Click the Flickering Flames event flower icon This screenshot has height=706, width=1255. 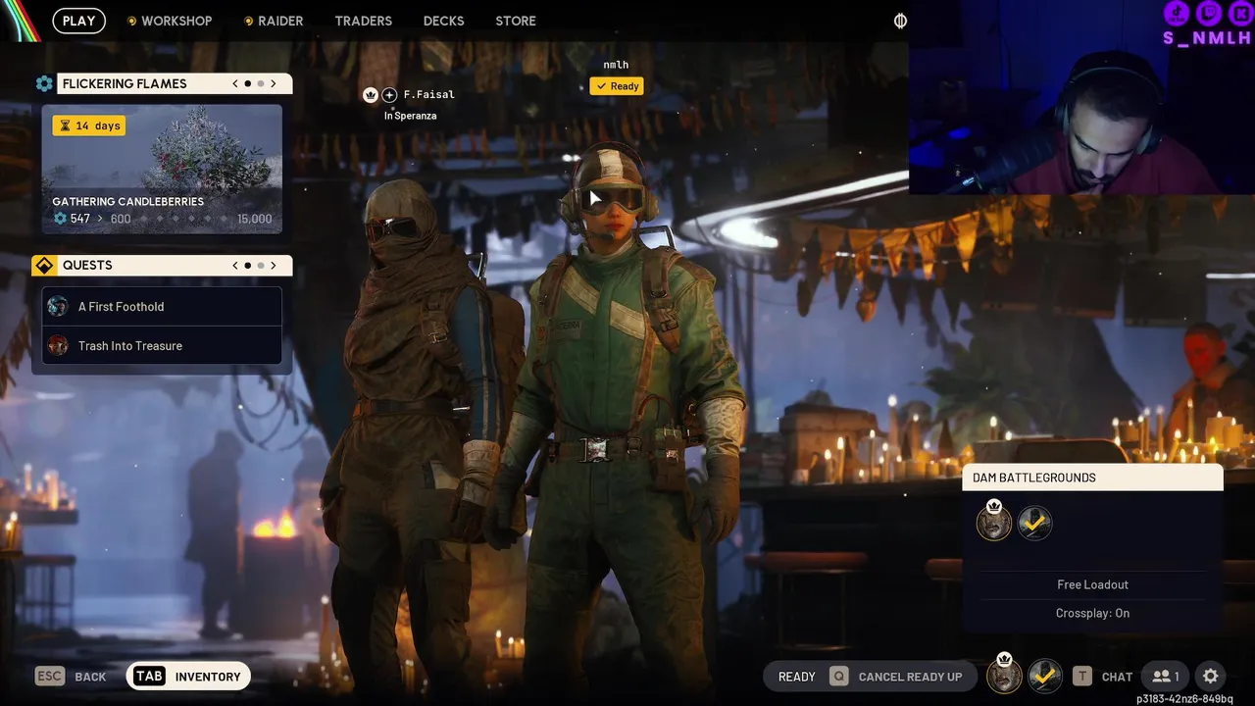[x=44, y=83]
